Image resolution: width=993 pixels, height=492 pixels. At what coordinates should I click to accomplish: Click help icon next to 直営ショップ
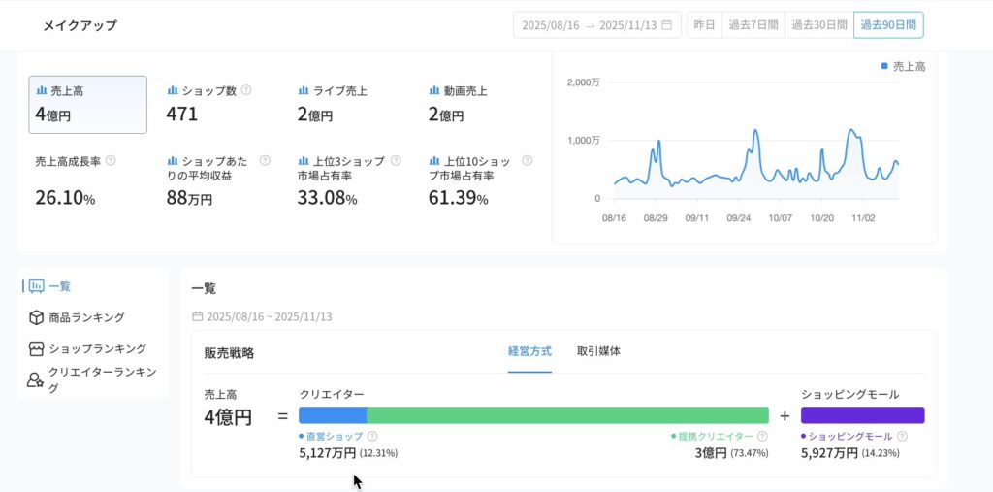click(372, 437)
